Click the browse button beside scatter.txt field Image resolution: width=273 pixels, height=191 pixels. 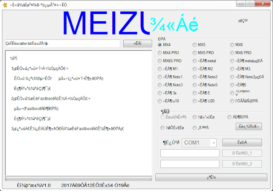137,43
